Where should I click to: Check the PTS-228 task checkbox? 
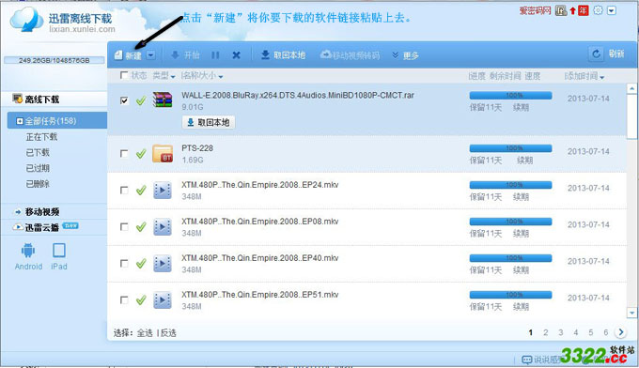coord(124,153)
